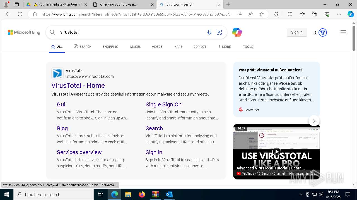357x200 pixels.
Task: Open the Favorites list icon
Action: [302, 14]
